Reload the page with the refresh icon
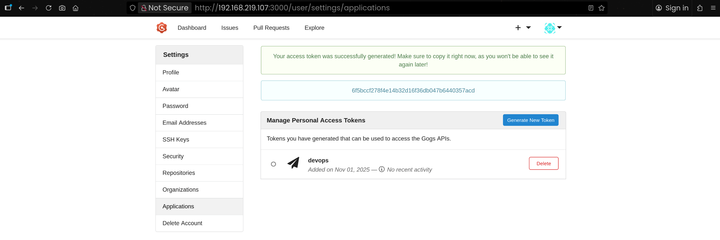Viewport: 720px width, 240px height. (x=49, y=8)
